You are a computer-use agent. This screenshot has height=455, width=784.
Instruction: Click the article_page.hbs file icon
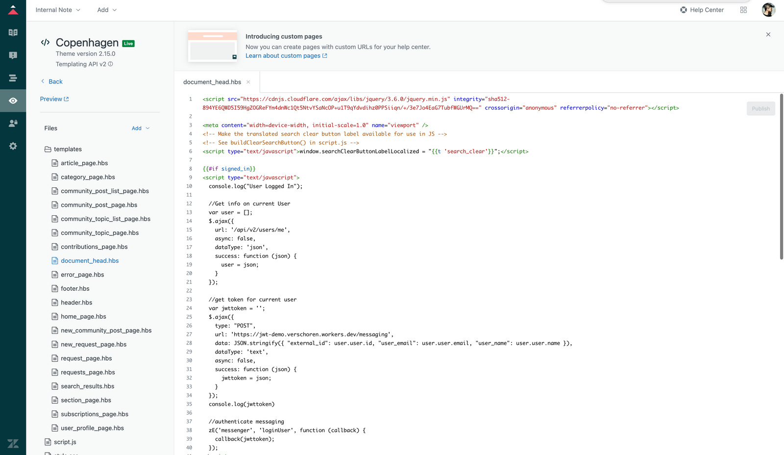pyautogui.click(x=55, y=163)
